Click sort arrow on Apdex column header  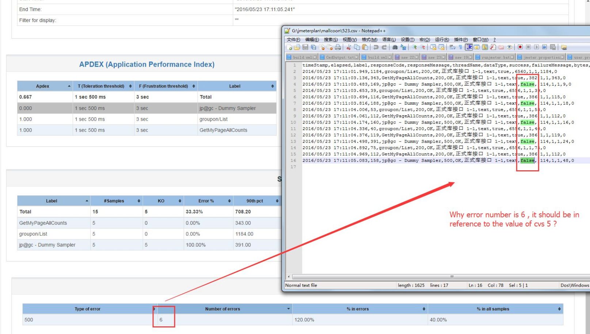(69, 86)
